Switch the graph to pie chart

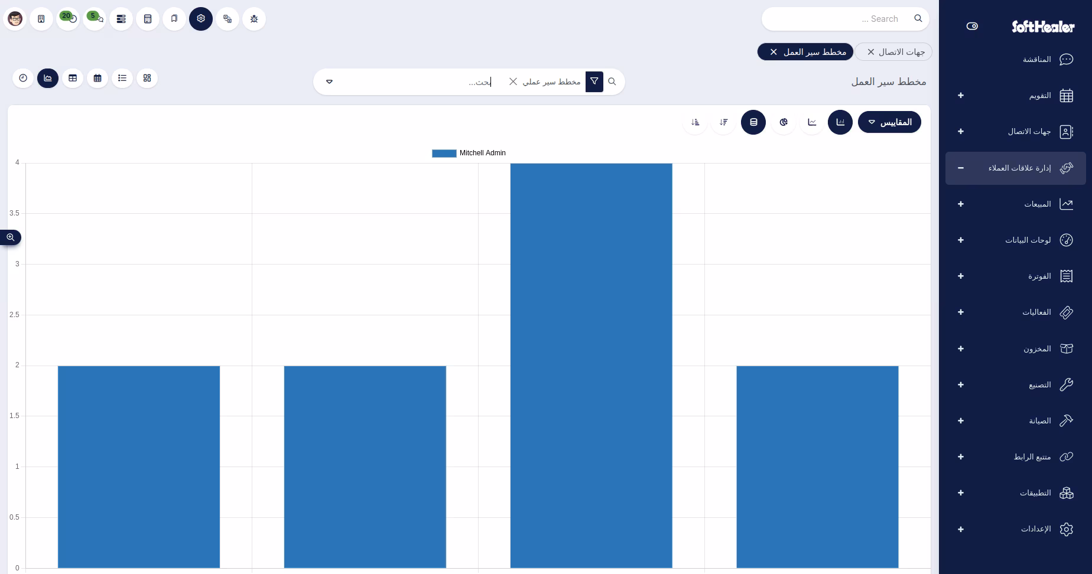(784, 122)
